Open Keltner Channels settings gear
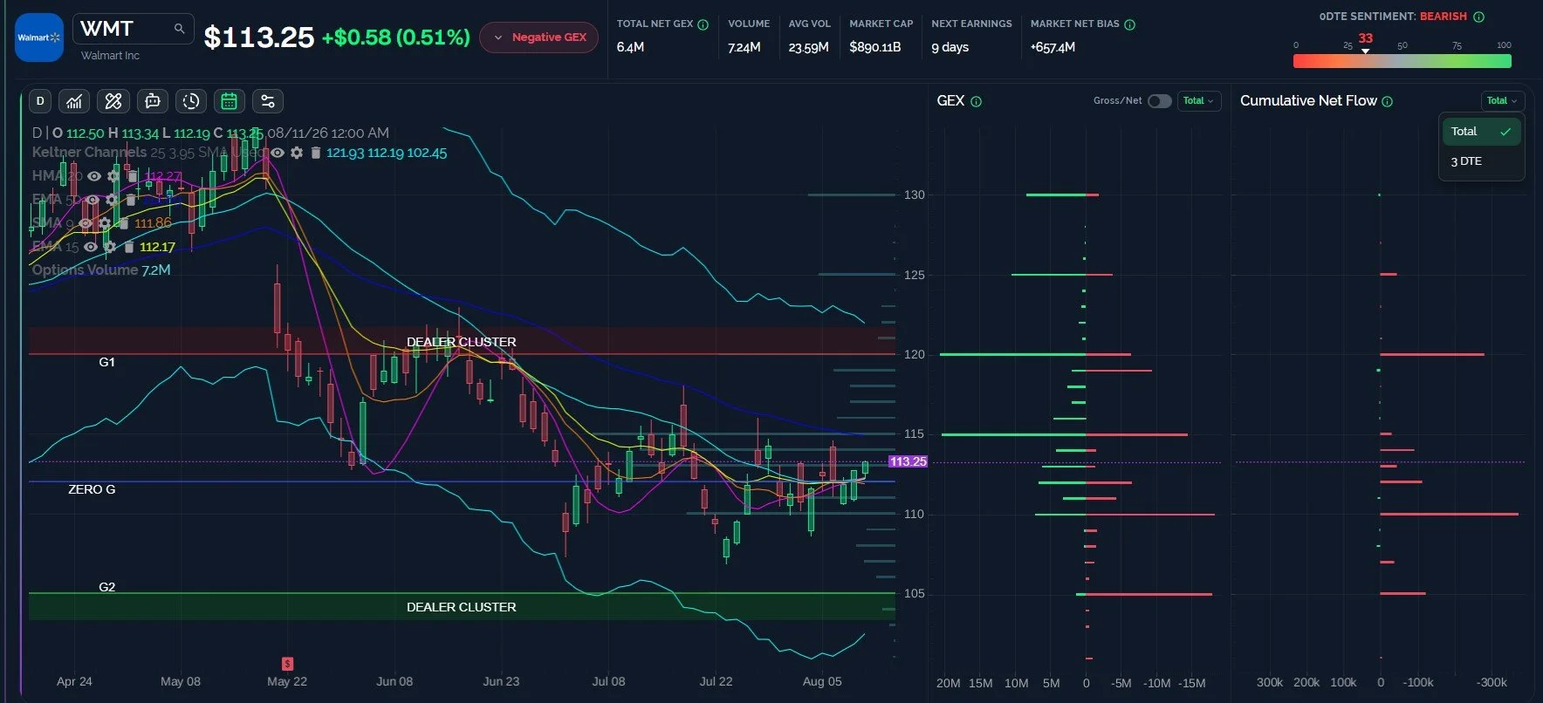 297,153
